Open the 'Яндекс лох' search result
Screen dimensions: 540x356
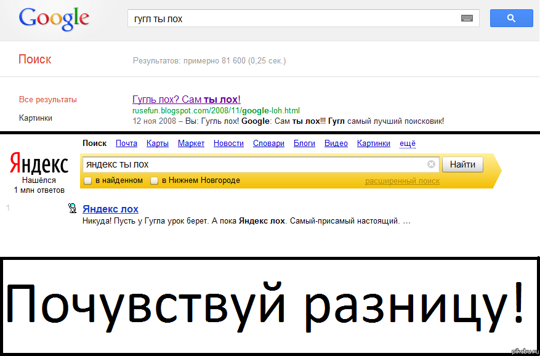111,209
